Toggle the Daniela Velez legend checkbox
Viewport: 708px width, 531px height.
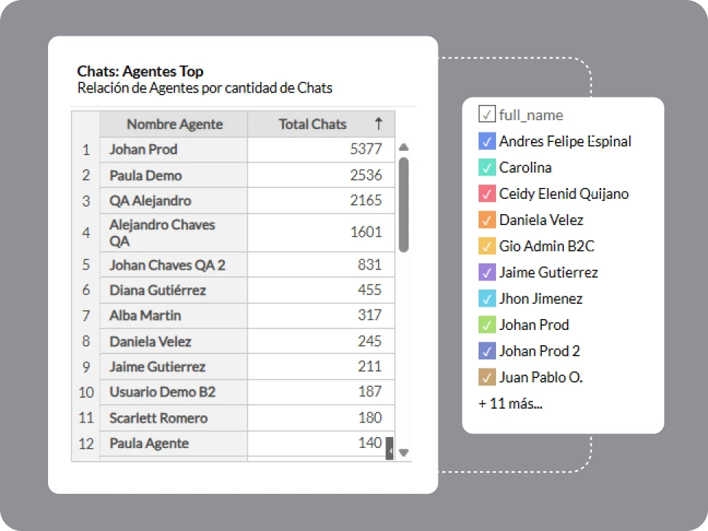click(487, 220)
